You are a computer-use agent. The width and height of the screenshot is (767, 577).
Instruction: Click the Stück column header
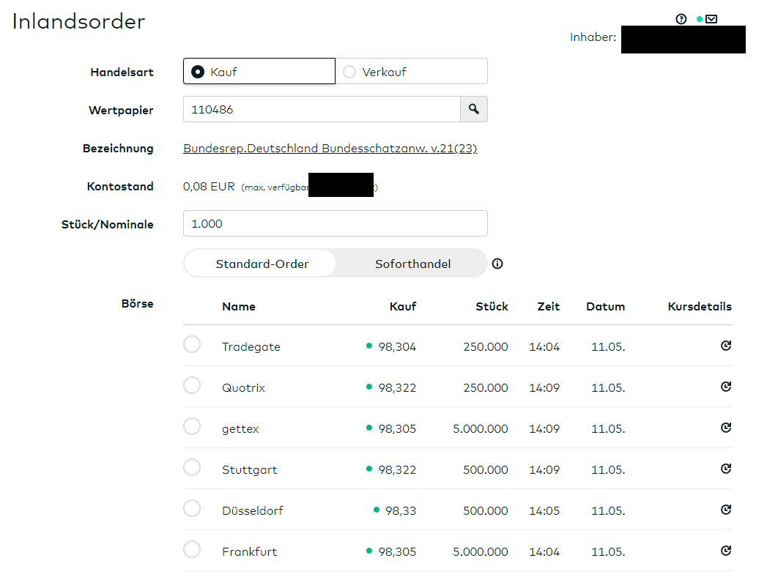tap(492, 307)
